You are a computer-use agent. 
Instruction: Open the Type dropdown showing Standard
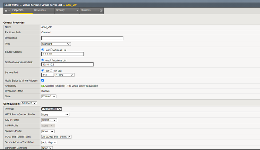(56, 44)
